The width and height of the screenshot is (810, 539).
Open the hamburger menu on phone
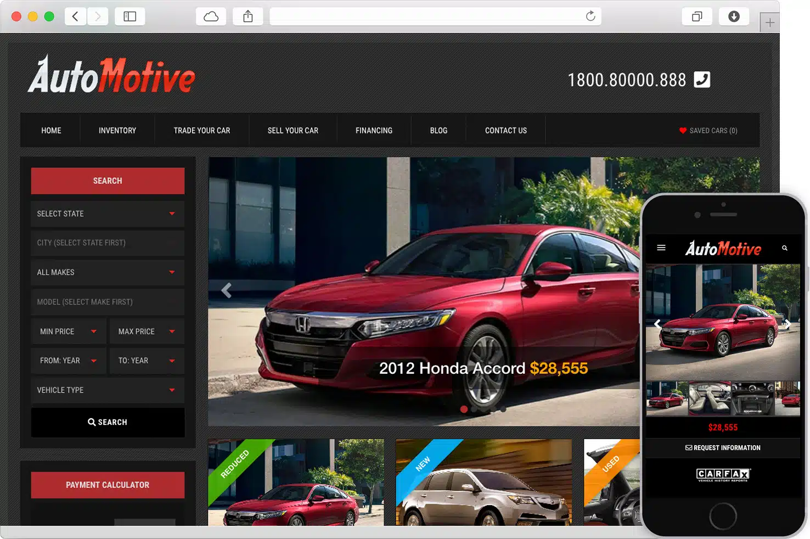661,248
